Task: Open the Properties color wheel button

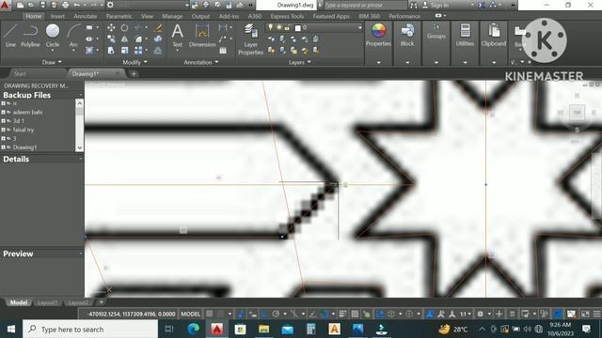Action: pos(378,36)
